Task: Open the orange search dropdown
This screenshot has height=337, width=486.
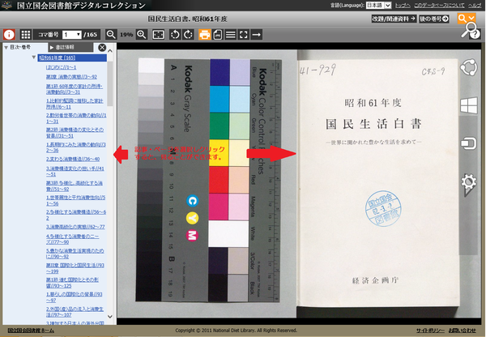Action: (467, 19)
